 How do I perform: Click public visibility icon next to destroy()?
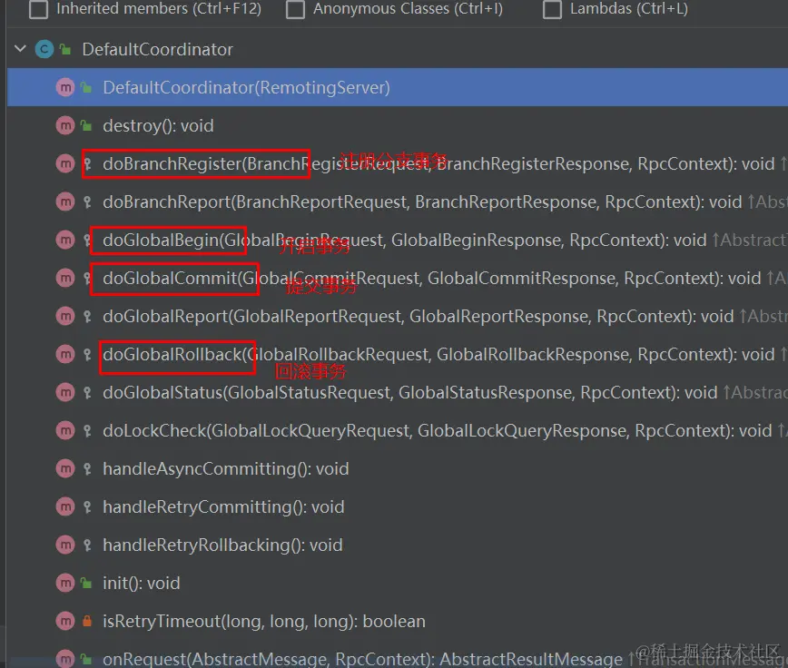(x=86, y=125)
